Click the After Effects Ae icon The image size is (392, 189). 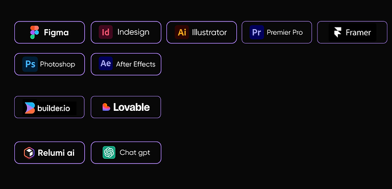coord(106,63)
